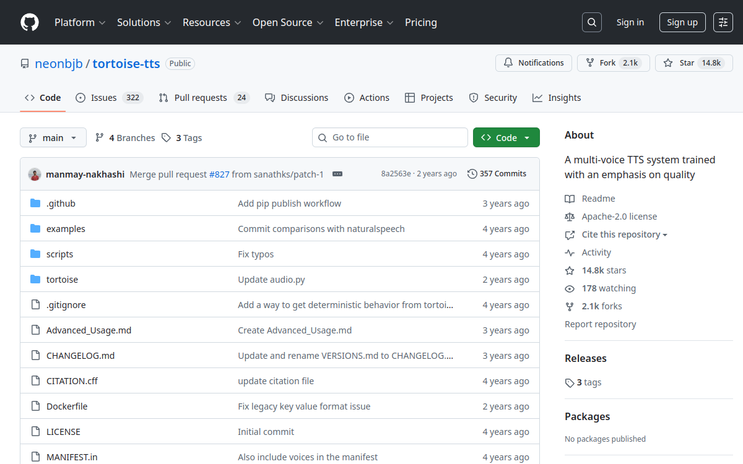
Task: Expand Cite this repository menu
Action: [x=624, y=234]
